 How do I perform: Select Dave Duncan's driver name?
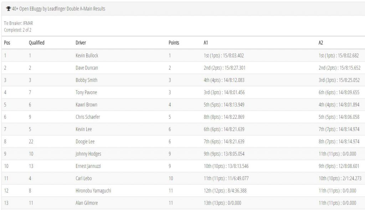pos(87,68)
